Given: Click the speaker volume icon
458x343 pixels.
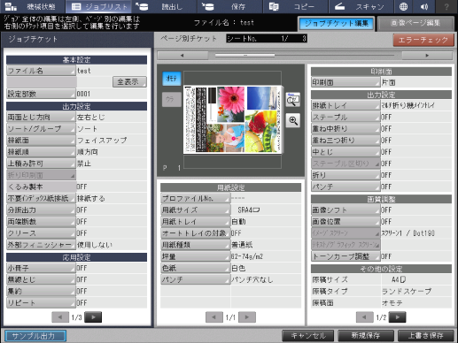Looking at the screenshot, I should [424, 6].
